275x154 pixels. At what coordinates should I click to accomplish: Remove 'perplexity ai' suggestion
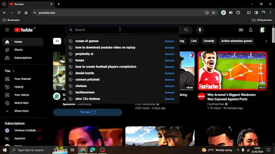(169, 54)
